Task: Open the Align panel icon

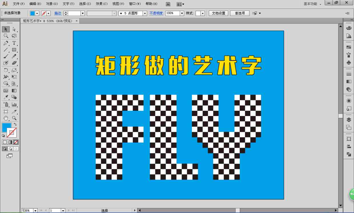Action: point(349,147)
